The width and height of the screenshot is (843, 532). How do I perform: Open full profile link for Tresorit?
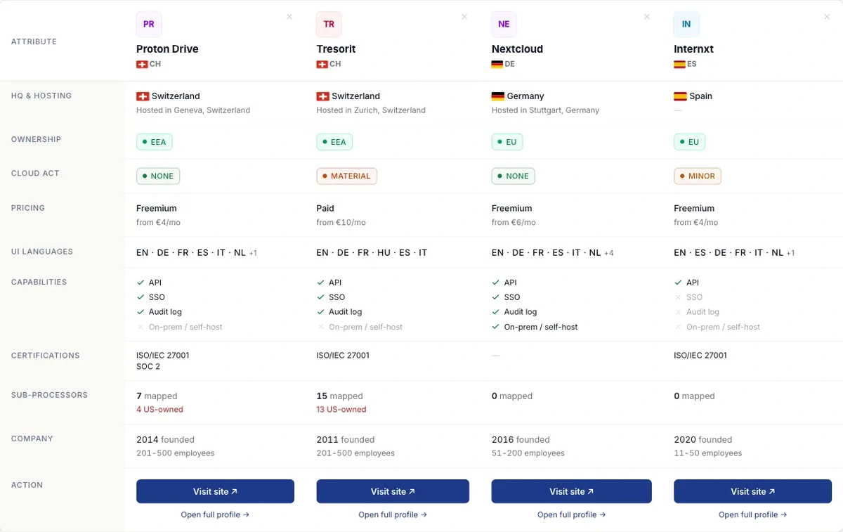pyautogui.click(x=393, y=514)
